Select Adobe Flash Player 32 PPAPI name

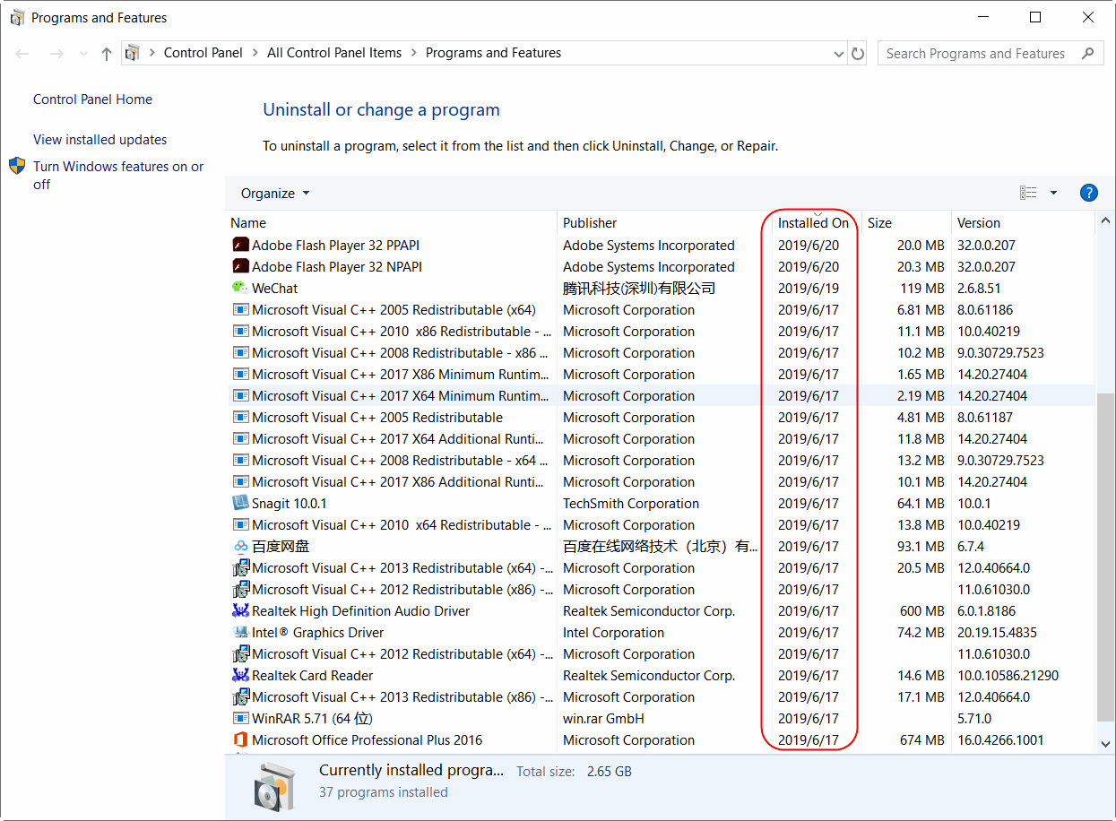tap(335, 246)
